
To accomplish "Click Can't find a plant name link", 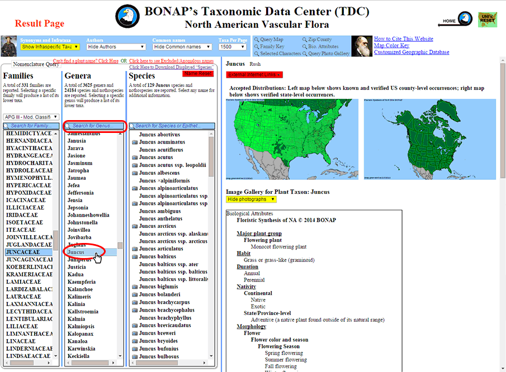I will pos(86,61).
